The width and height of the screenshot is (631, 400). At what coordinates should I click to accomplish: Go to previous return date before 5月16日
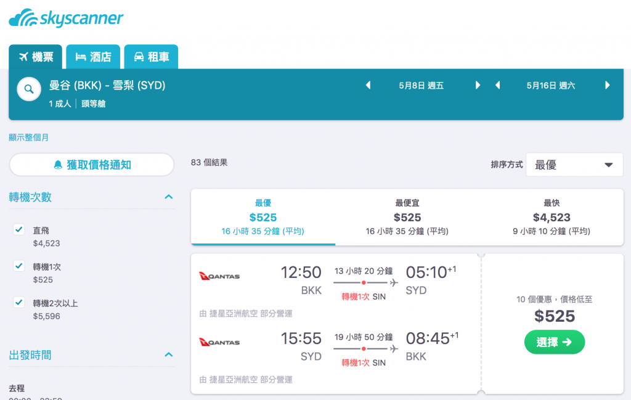[x=498, y=85]
